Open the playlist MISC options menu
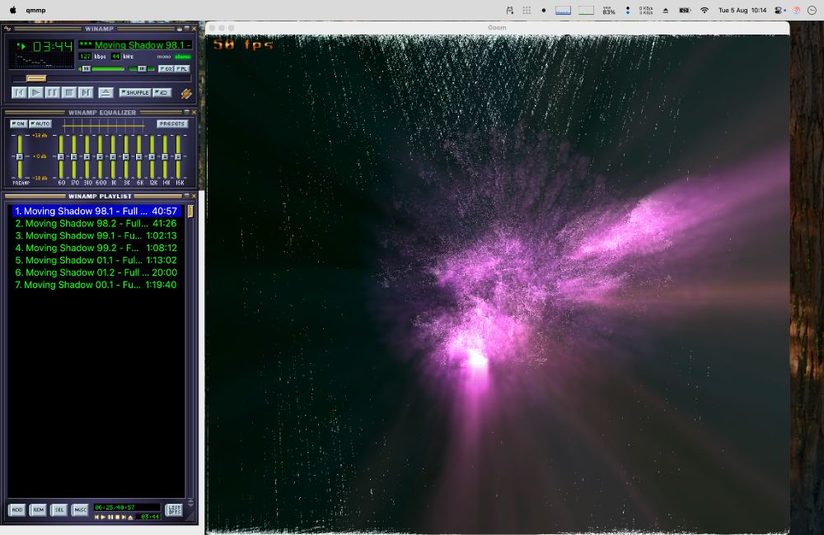The width and height of the screenshot is (824, 535). pos(80,510)
